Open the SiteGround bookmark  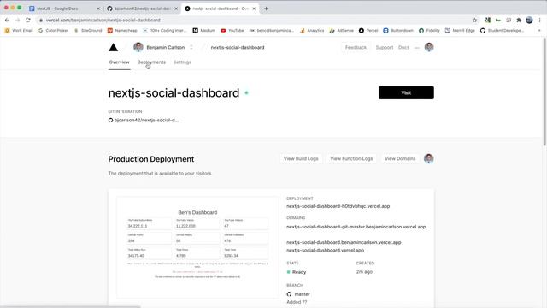tap(88, 31)
